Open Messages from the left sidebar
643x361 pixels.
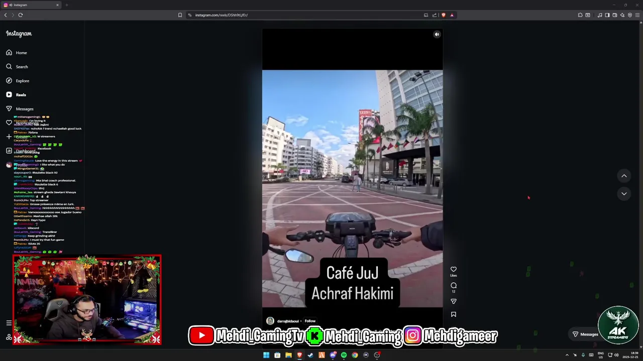[x=20, y=109]
